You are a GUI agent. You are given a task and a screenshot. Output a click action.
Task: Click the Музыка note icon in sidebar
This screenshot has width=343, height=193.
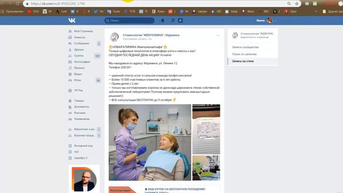70,68
